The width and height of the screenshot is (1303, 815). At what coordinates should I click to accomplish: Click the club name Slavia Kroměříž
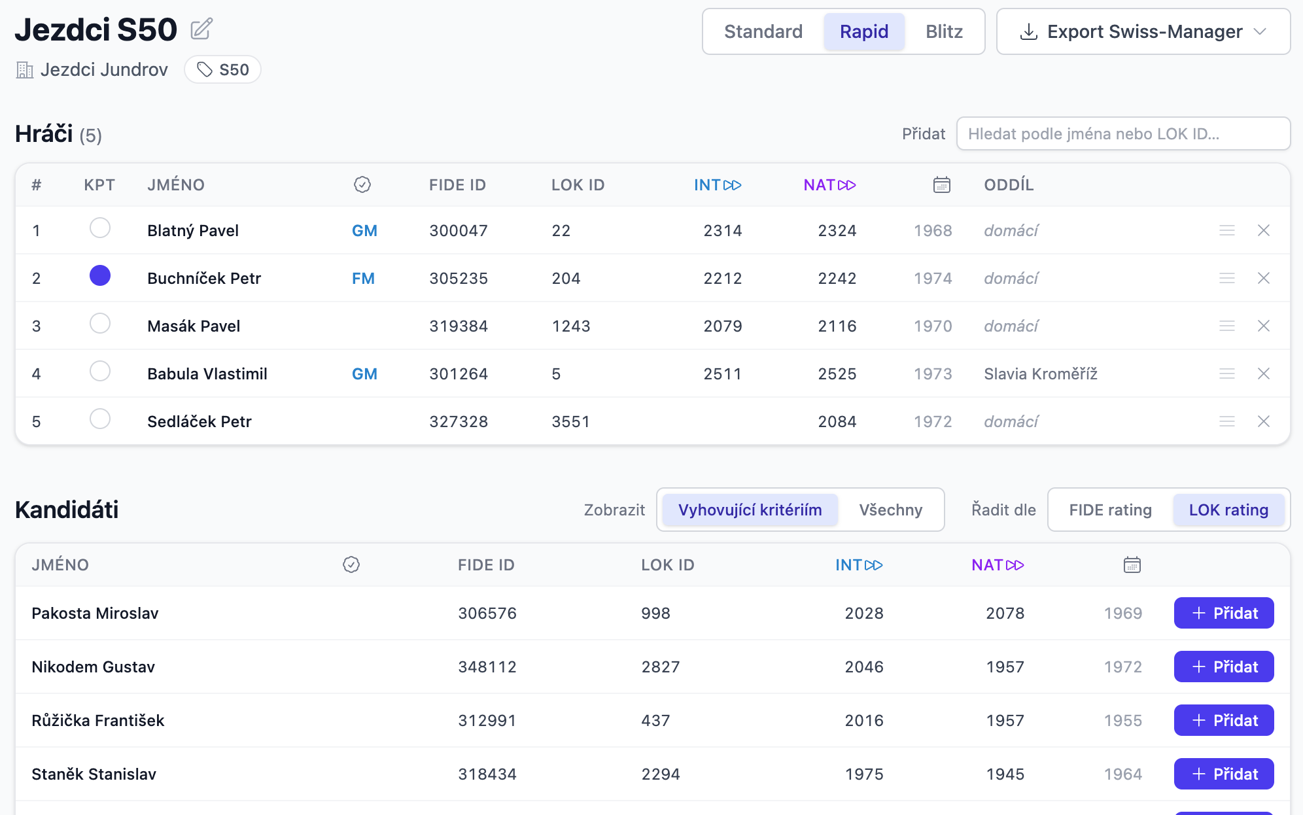[1041, 374]
